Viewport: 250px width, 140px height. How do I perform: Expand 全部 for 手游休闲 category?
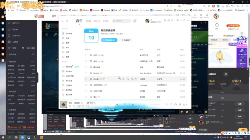click(x=33, y=110)
